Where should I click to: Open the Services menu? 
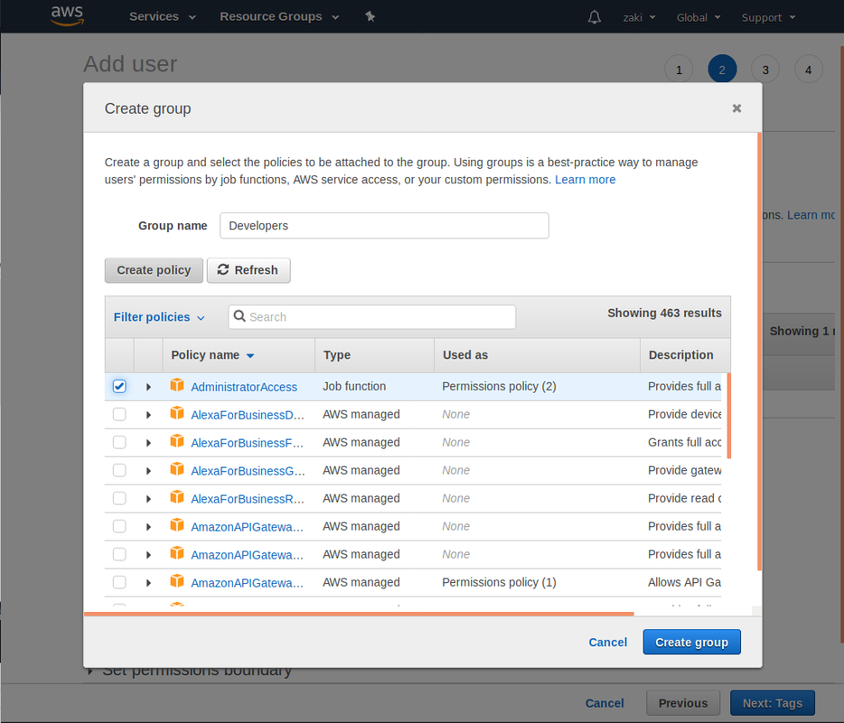pyautogui.click(x=162, y=16)
